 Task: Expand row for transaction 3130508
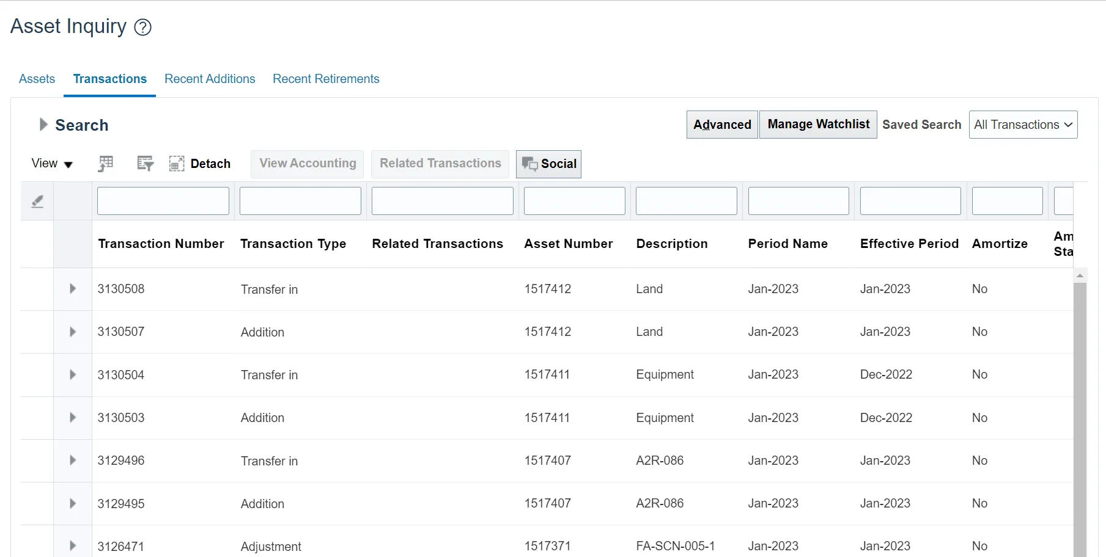73,289
